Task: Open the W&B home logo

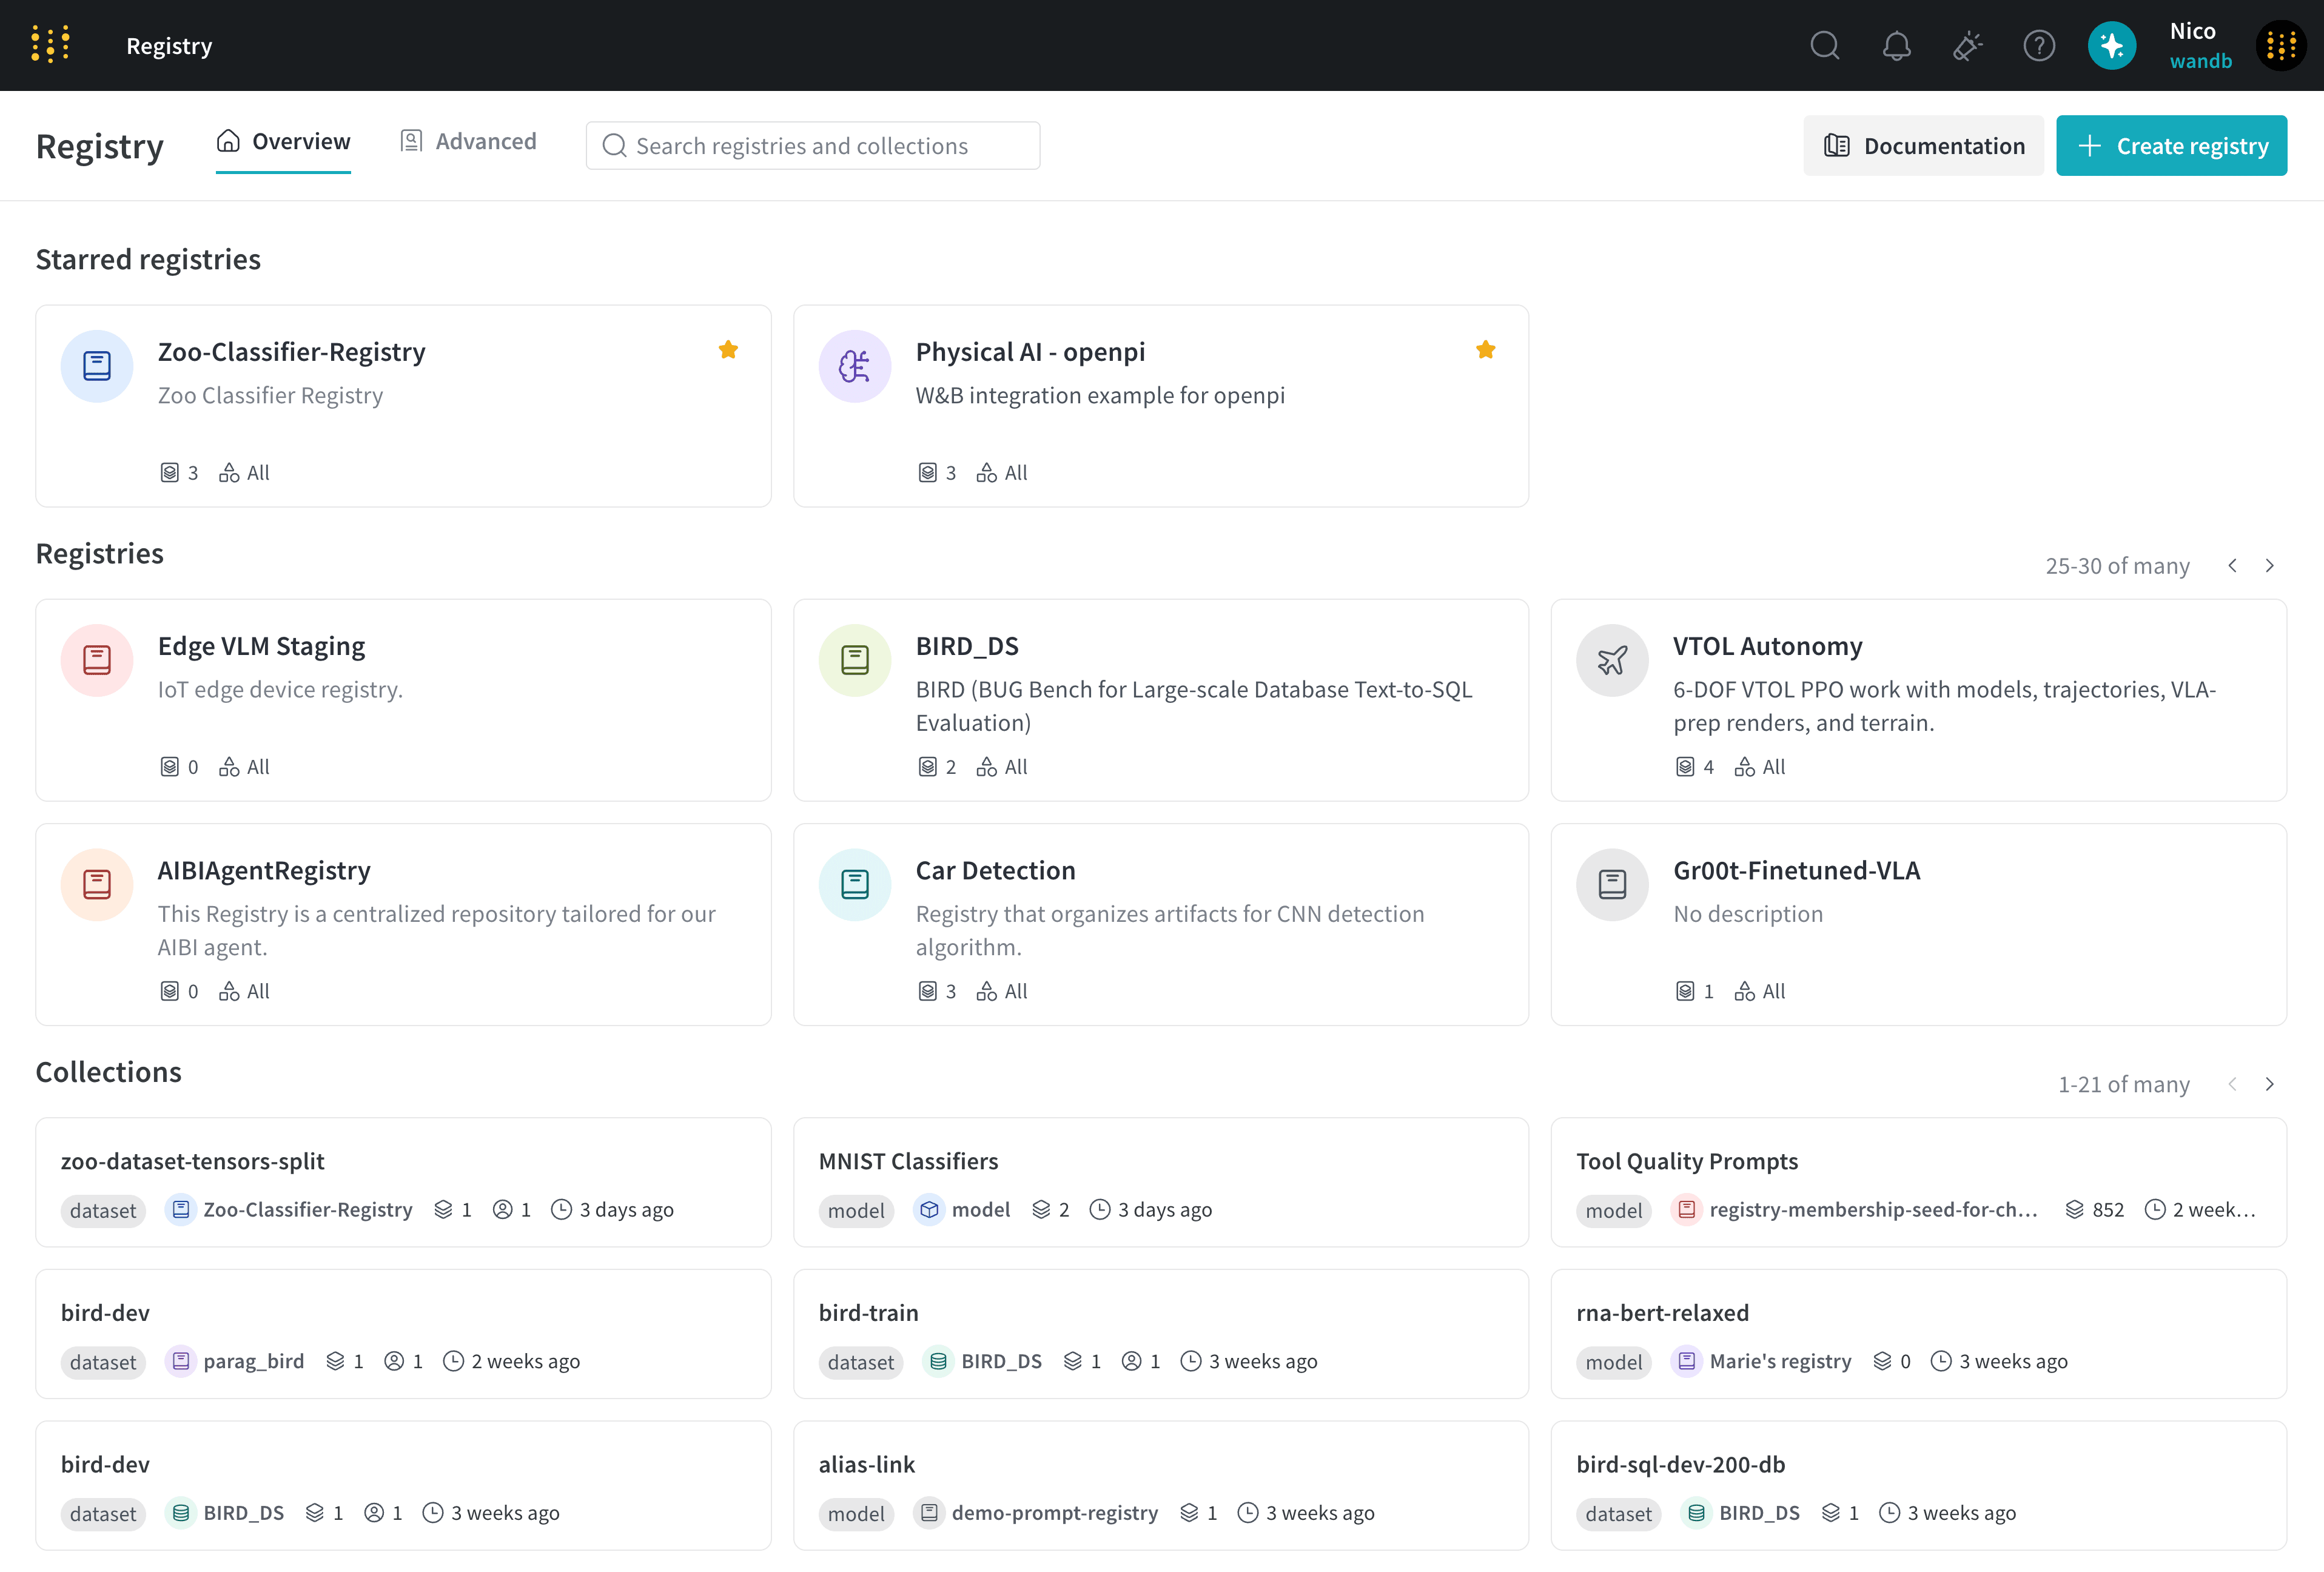Action: (x=50, y=45)
